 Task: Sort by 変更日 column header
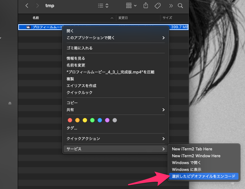[123, 18]
